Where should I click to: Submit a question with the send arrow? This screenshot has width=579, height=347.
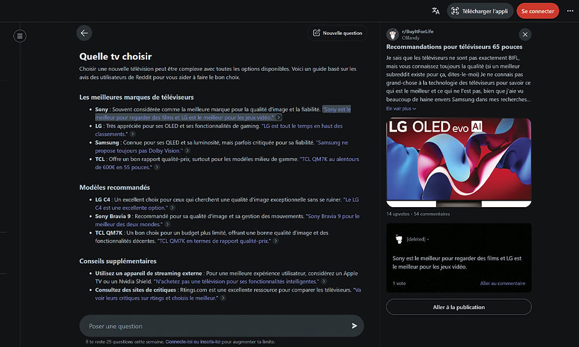(x=353, y=325)
